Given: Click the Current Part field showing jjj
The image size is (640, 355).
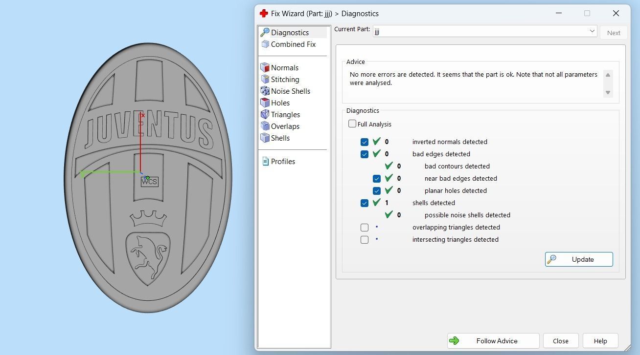Looking at the screenshot, I should (484, 31).
